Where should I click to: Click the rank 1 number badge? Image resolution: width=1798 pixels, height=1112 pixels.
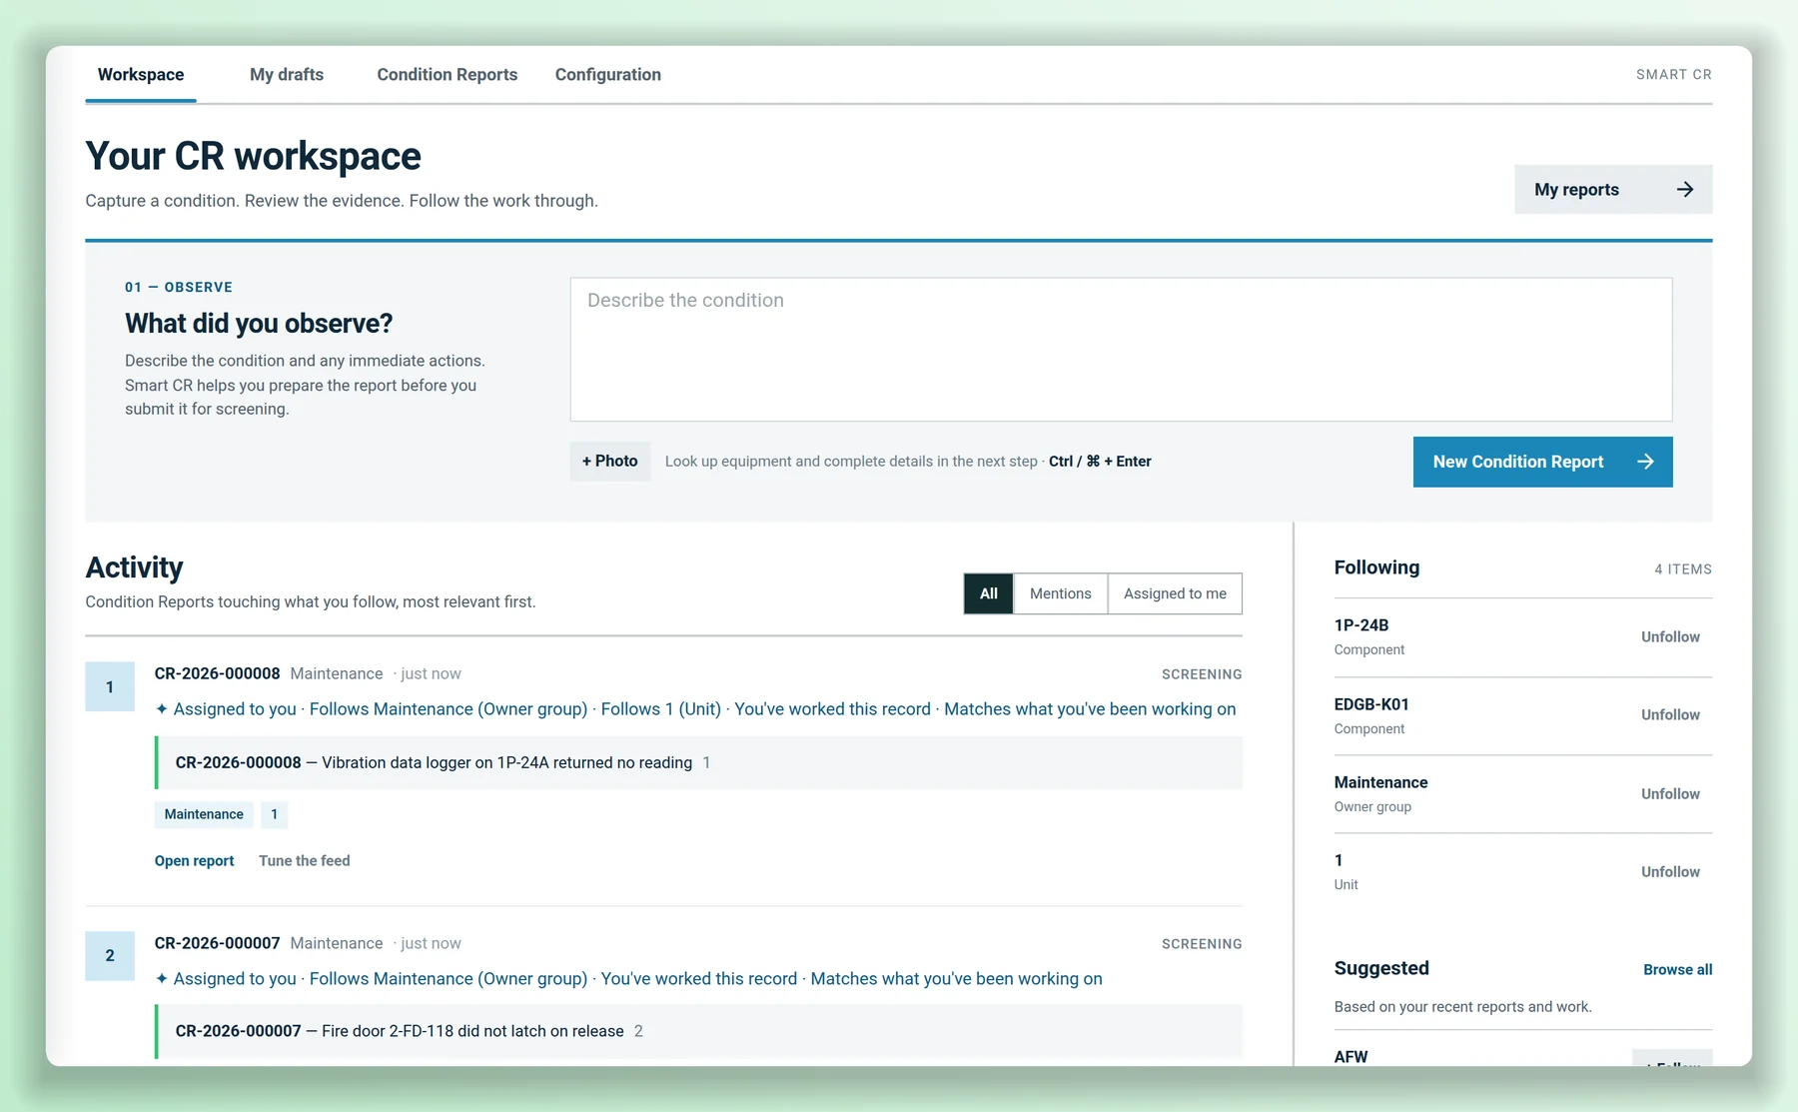tap(110, 686)
